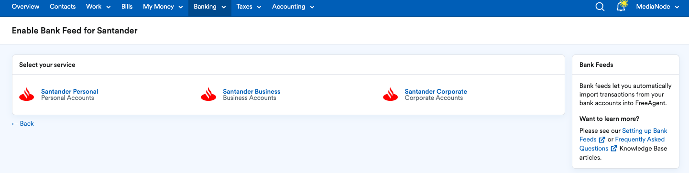Click the 'Enable Bank Feed for Santander' heading

tap(75, 31)
